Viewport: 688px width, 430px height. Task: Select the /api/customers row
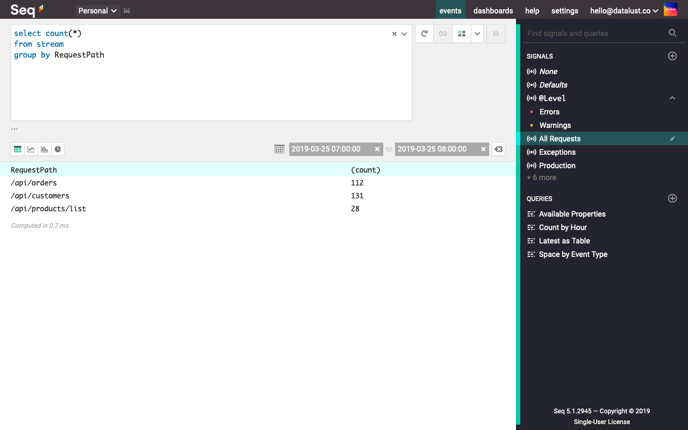[x=258, y=196]
